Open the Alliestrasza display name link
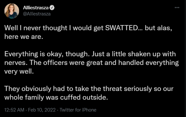 [36, 8]
